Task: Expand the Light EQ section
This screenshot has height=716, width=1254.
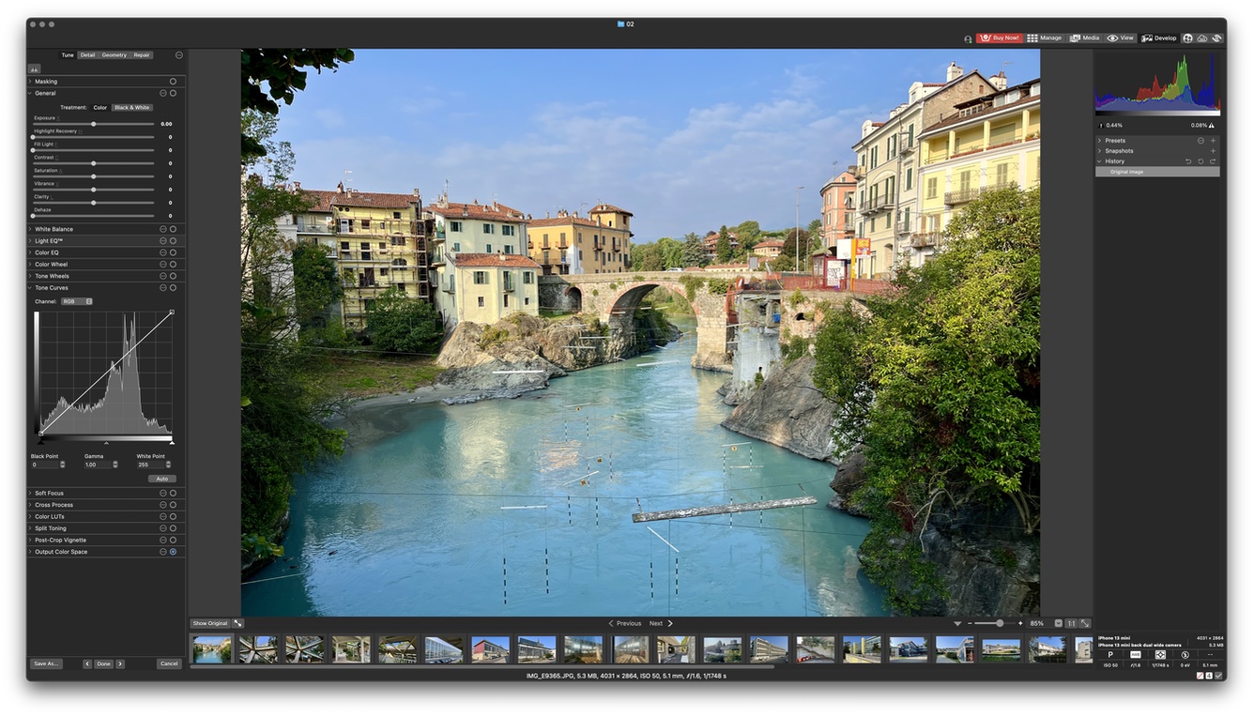Action: tap(30, 241)
